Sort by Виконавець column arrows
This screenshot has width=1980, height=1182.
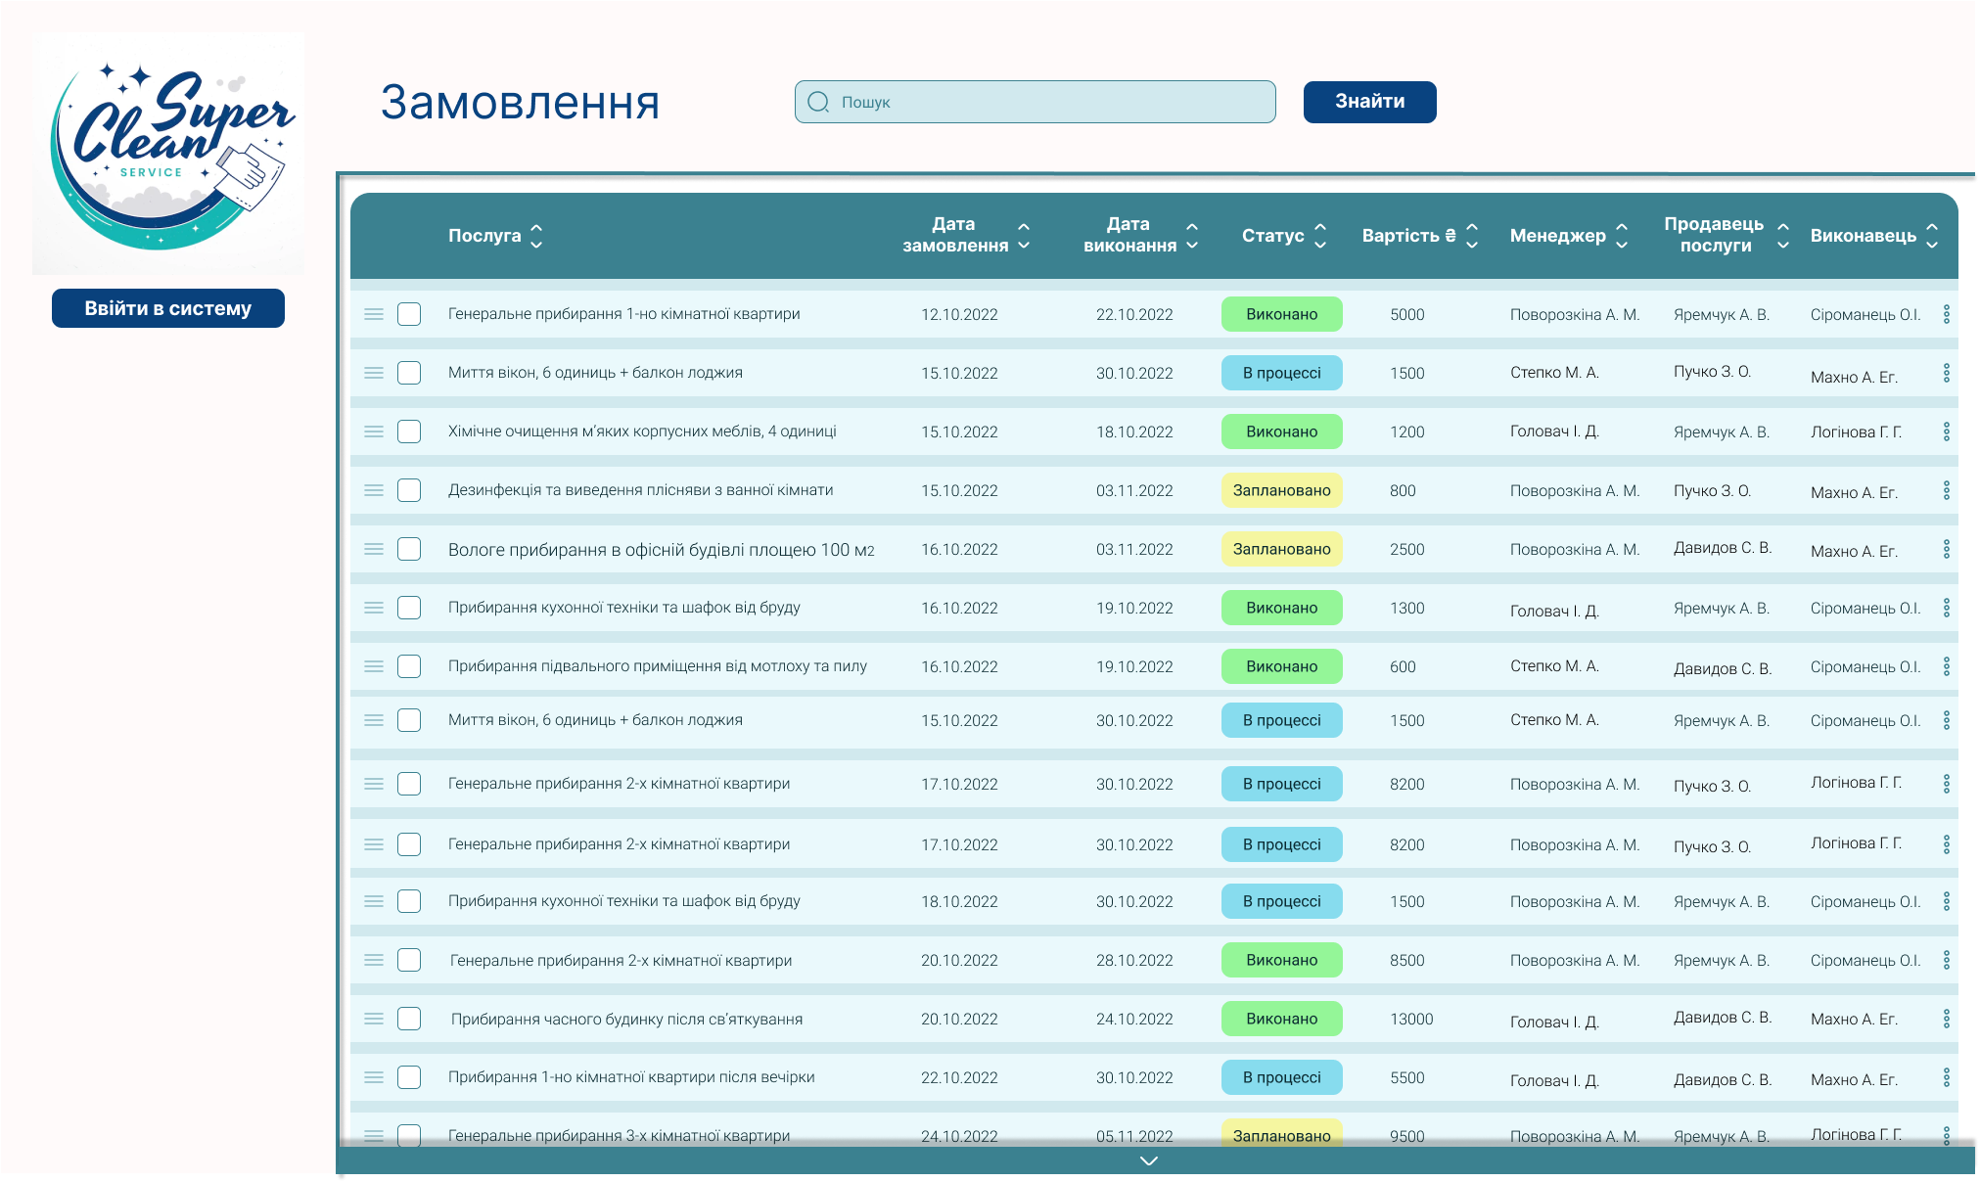[1932, 236]
